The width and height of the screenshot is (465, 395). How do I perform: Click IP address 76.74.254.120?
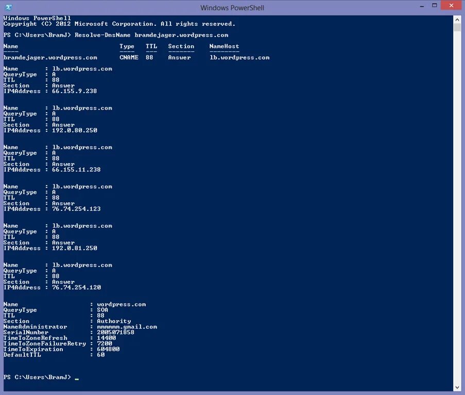[x=76, y=287]
